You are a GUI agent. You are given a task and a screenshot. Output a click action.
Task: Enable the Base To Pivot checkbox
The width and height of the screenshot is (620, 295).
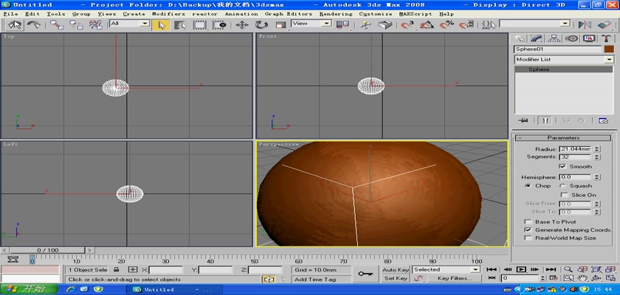(x=528, y=222)
